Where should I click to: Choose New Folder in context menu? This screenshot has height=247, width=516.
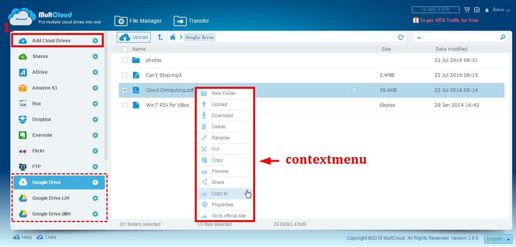[x=225, y=93]
